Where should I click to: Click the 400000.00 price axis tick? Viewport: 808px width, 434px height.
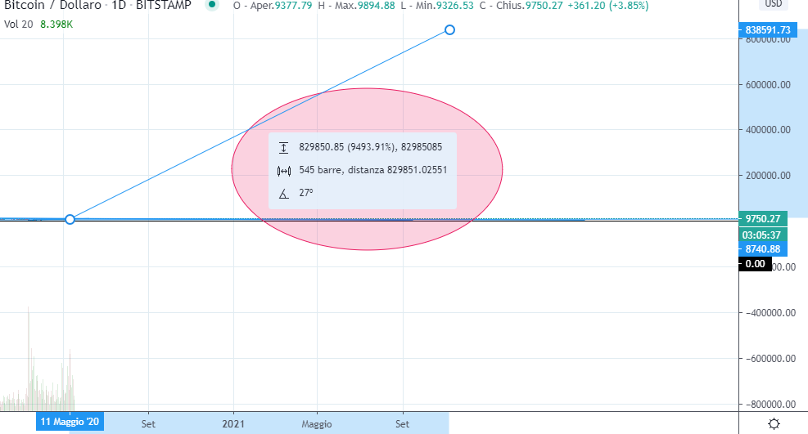768,130
